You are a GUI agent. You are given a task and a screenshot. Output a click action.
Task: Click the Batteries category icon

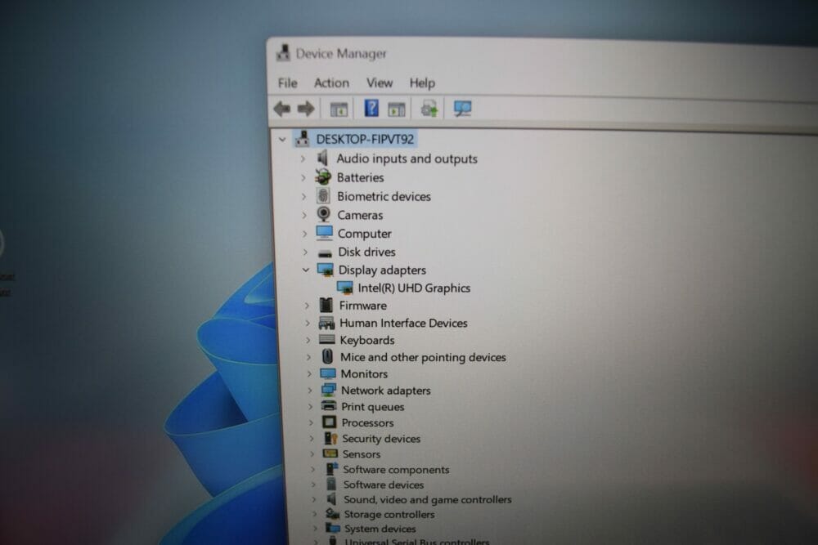coord(323,177)
